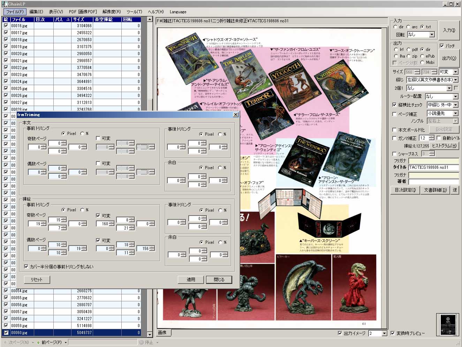Adjust the ガンマ補正 1.2 value spinner
This screenshot has width=462, height=347.
coord(432,138)
